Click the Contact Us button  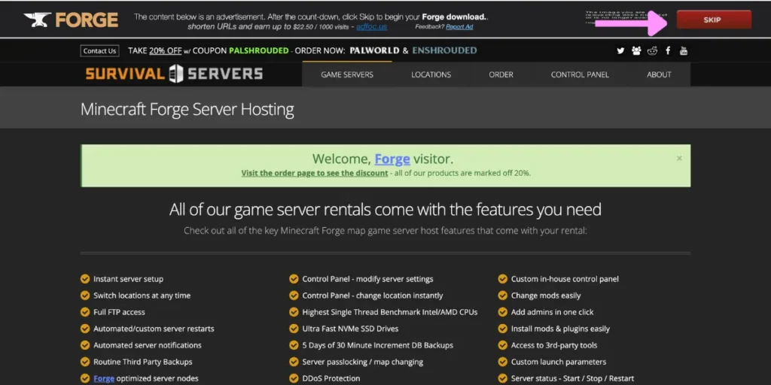click(x=100, y=50)
